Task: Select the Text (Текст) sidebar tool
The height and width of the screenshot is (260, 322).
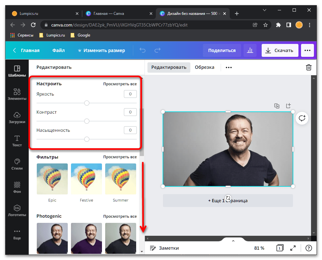Action: [17, 141]
